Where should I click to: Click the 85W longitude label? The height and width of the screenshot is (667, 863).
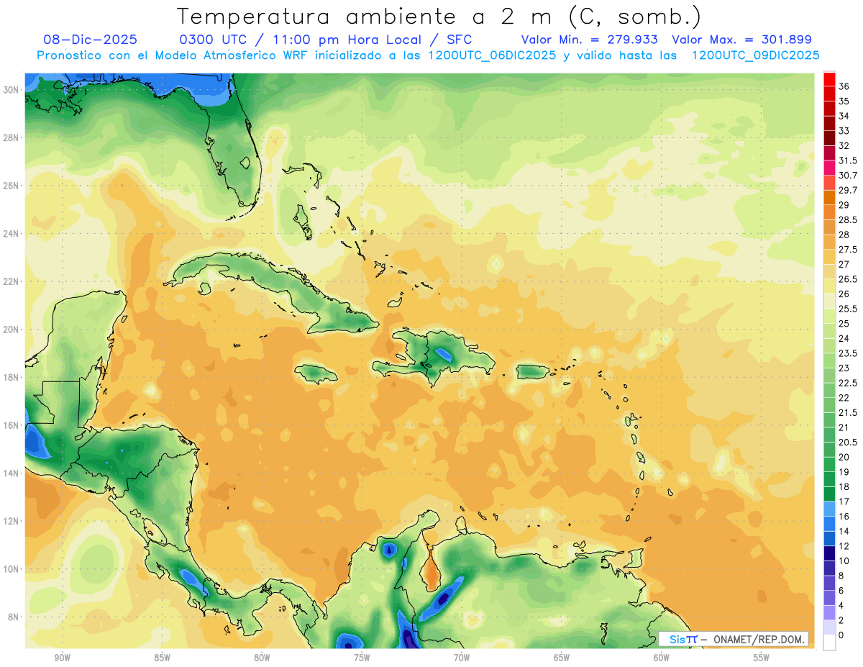coord(162,658)
